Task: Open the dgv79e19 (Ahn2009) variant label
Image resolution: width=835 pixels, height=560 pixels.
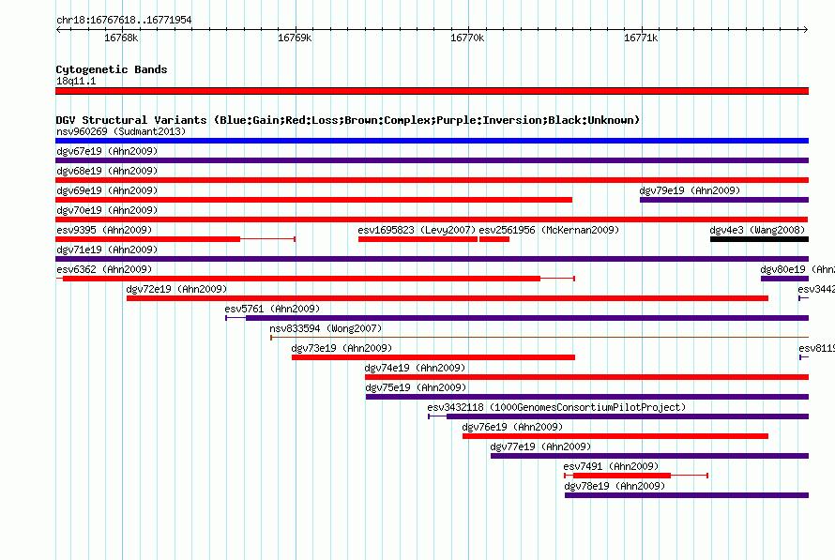Action: click(x=690, y=190)
